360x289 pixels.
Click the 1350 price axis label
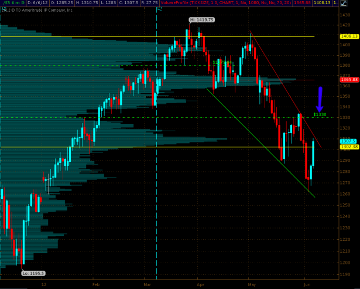(346, 96)
